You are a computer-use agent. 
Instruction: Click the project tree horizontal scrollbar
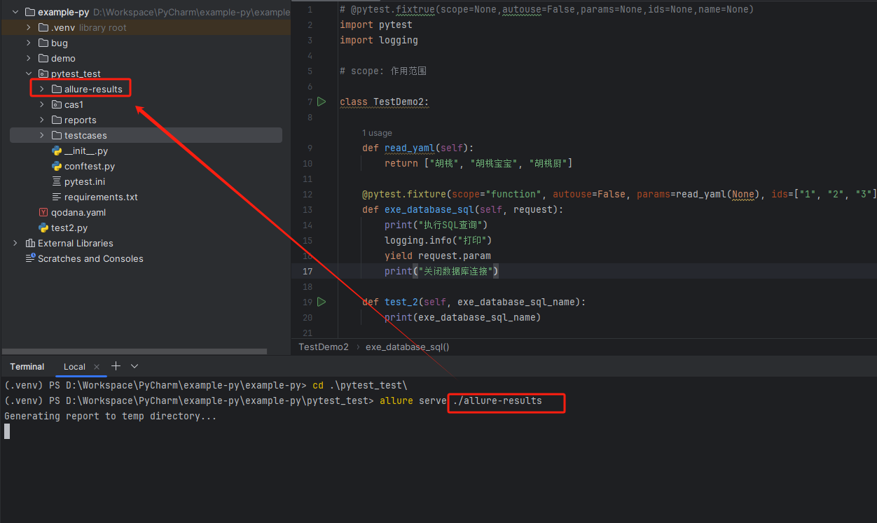(134, 351)
